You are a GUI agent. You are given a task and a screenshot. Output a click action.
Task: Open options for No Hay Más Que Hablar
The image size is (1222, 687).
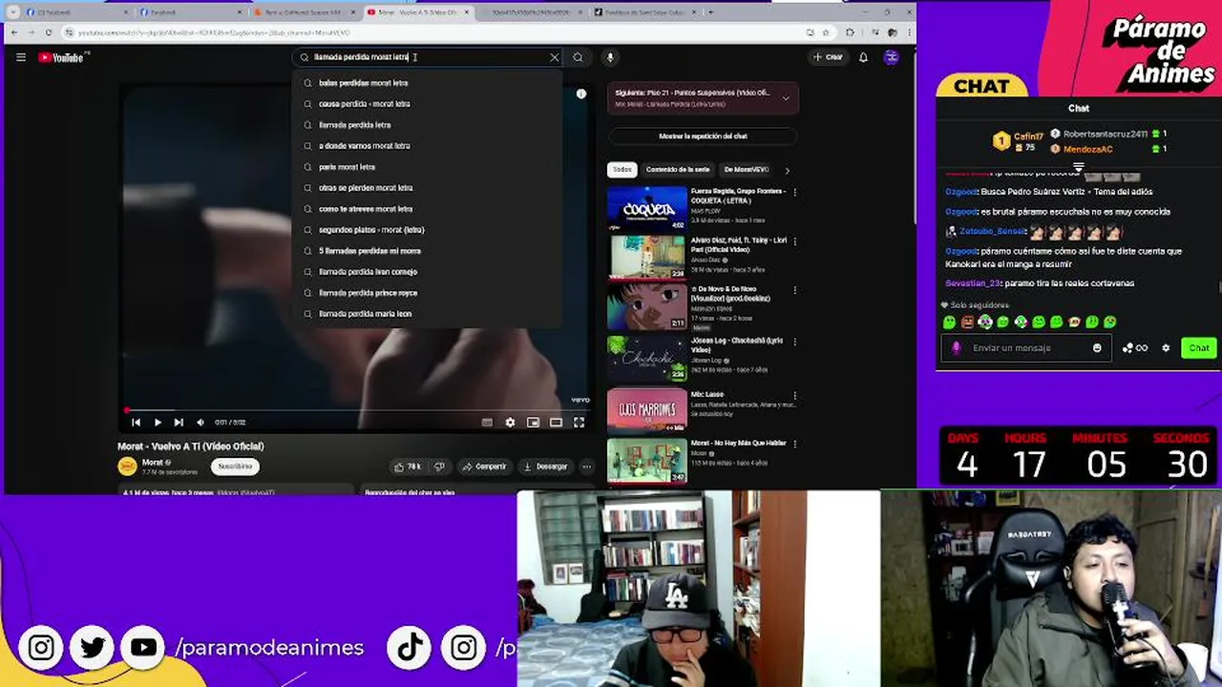(x=794, y=444)
